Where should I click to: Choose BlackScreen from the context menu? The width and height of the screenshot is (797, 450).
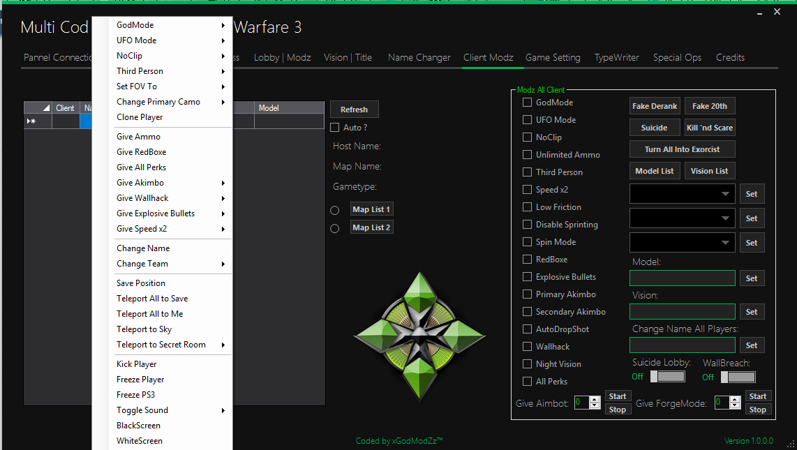(170, 426)
